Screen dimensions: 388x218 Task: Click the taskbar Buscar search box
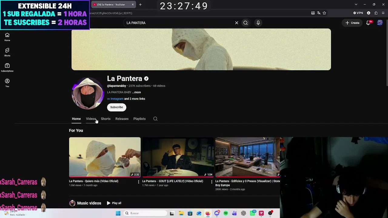coord(145,213)
